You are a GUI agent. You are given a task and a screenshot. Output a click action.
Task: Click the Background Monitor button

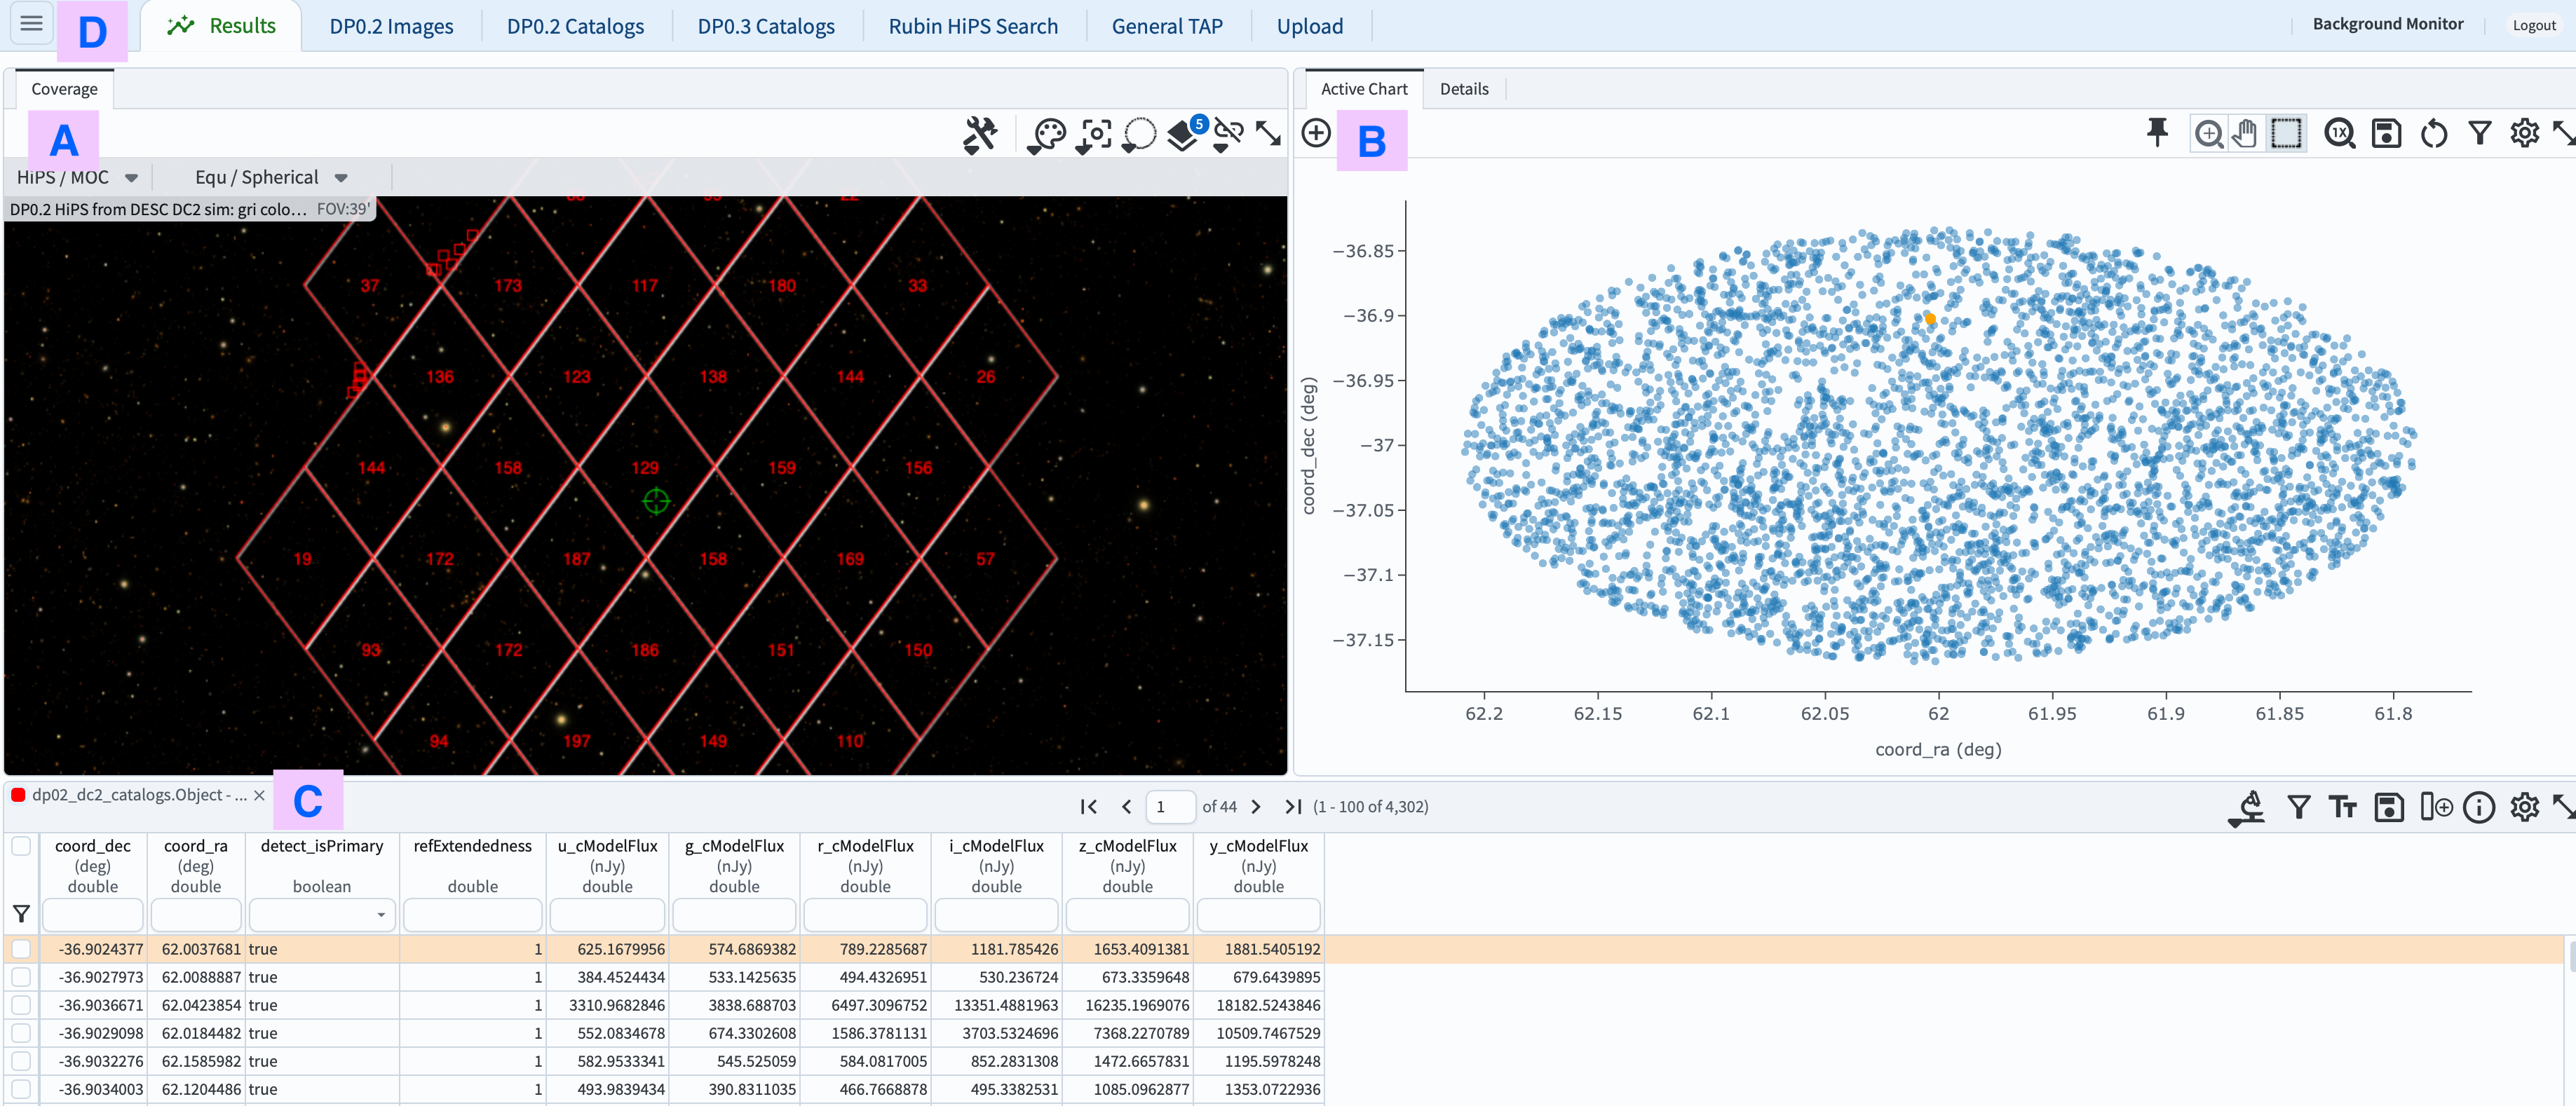click(2388, 24)
